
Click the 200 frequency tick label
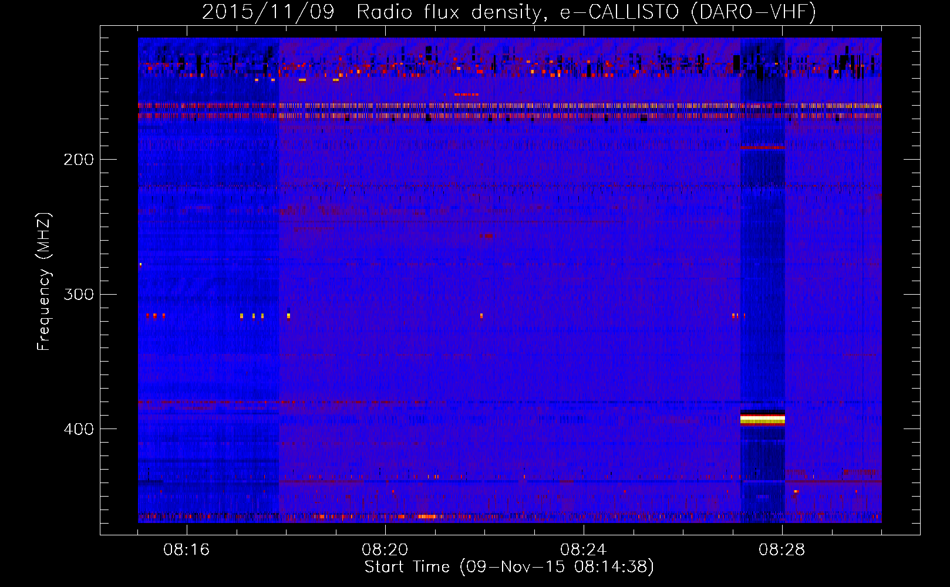(x=79, y=160)
